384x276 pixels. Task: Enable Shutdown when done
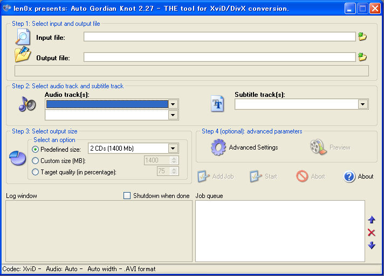(x=127, y=196)
